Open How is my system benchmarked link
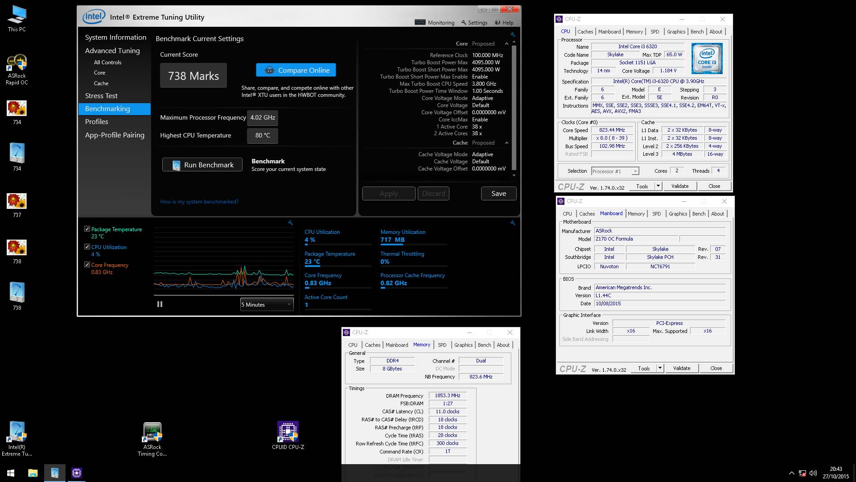 click(x=199, y=202)
